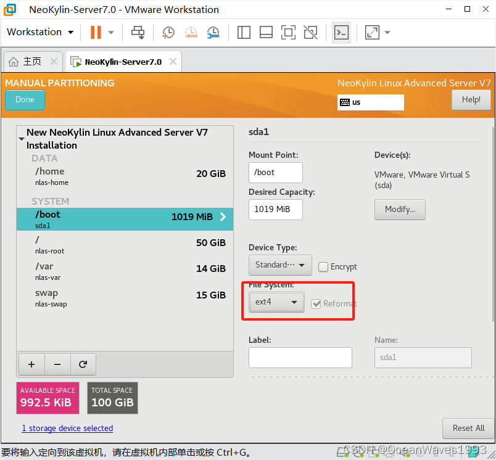496x460 pixels.
Task: Click the Modify... devices button
Action: click(400, 209)
